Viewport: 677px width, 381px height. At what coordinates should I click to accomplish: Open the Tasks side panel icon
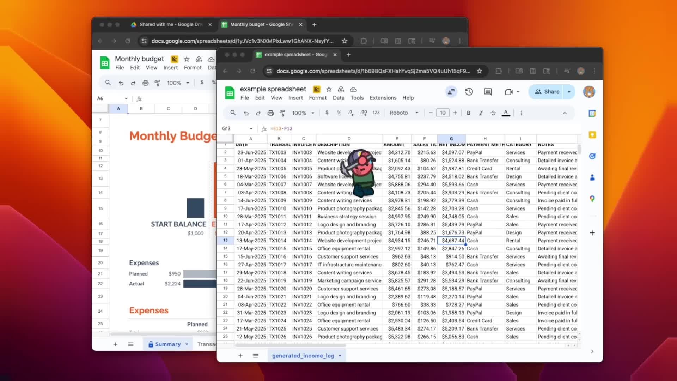(592, 156)
